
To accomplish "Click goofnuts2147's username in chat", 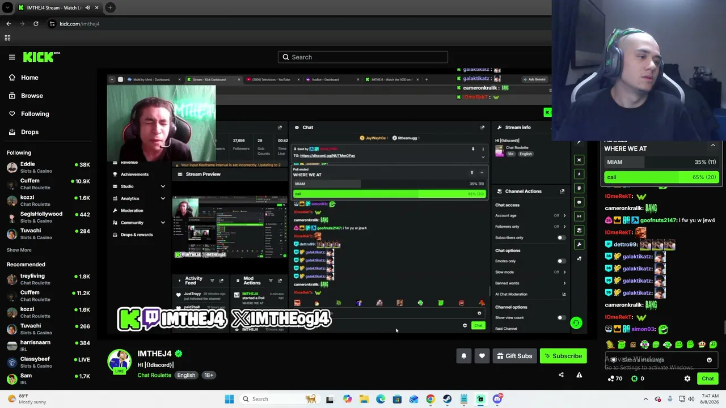I will [x=659, y=220].
